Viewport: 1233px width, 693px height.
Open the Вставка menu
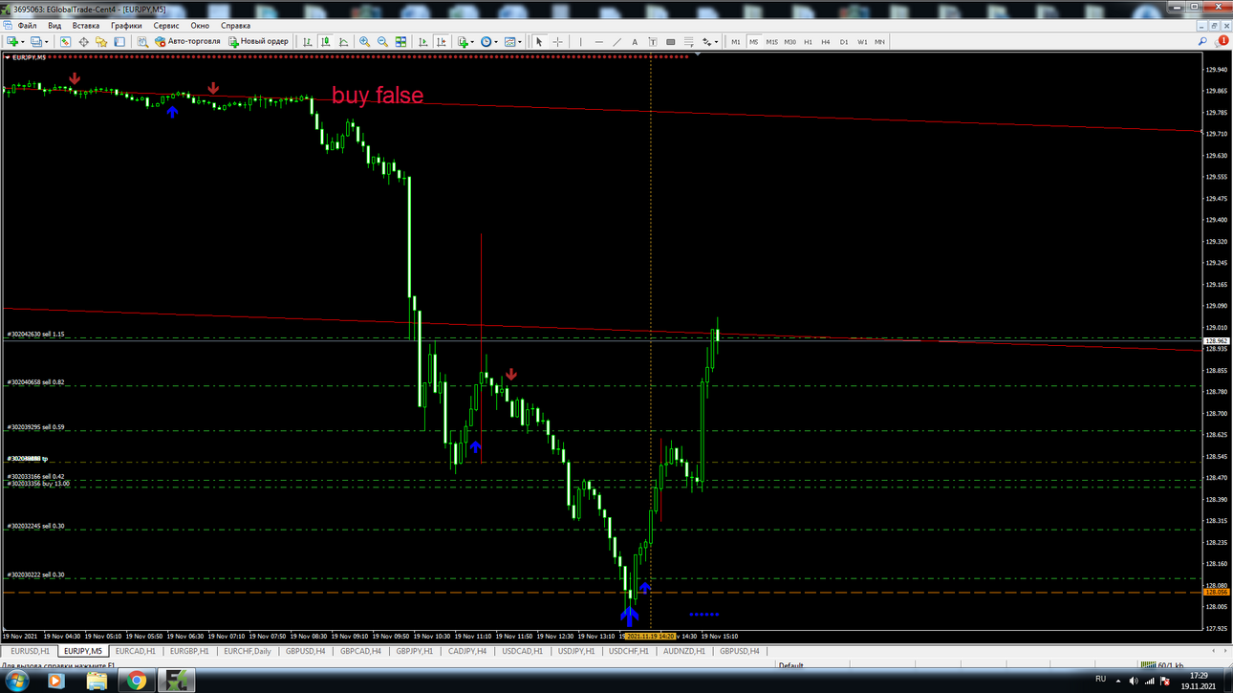tap(86, 26)
